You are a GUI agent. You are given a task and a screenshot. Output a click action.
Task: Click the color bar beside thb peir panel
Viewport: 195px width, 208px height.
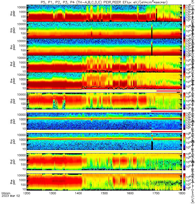pyautogui.click(x=184, y=121)
